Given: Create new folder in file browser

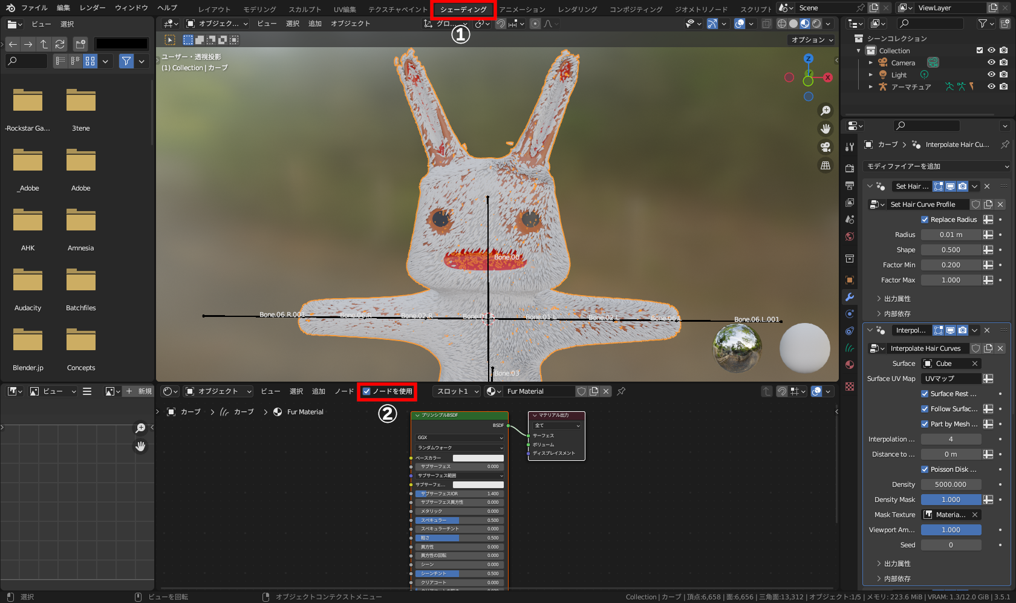Looking at the screenshot, I should pos(80,44).
